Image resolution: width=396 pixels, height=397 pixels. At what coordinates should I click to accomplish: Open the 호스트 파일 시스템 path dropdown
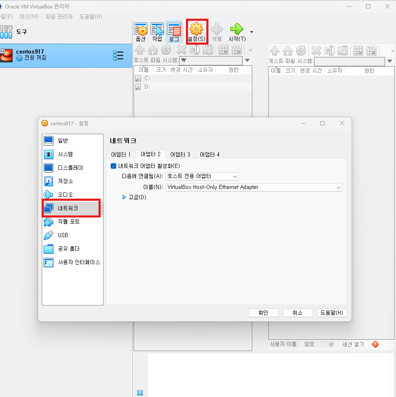pyautogui.click(x=247, y=60)
